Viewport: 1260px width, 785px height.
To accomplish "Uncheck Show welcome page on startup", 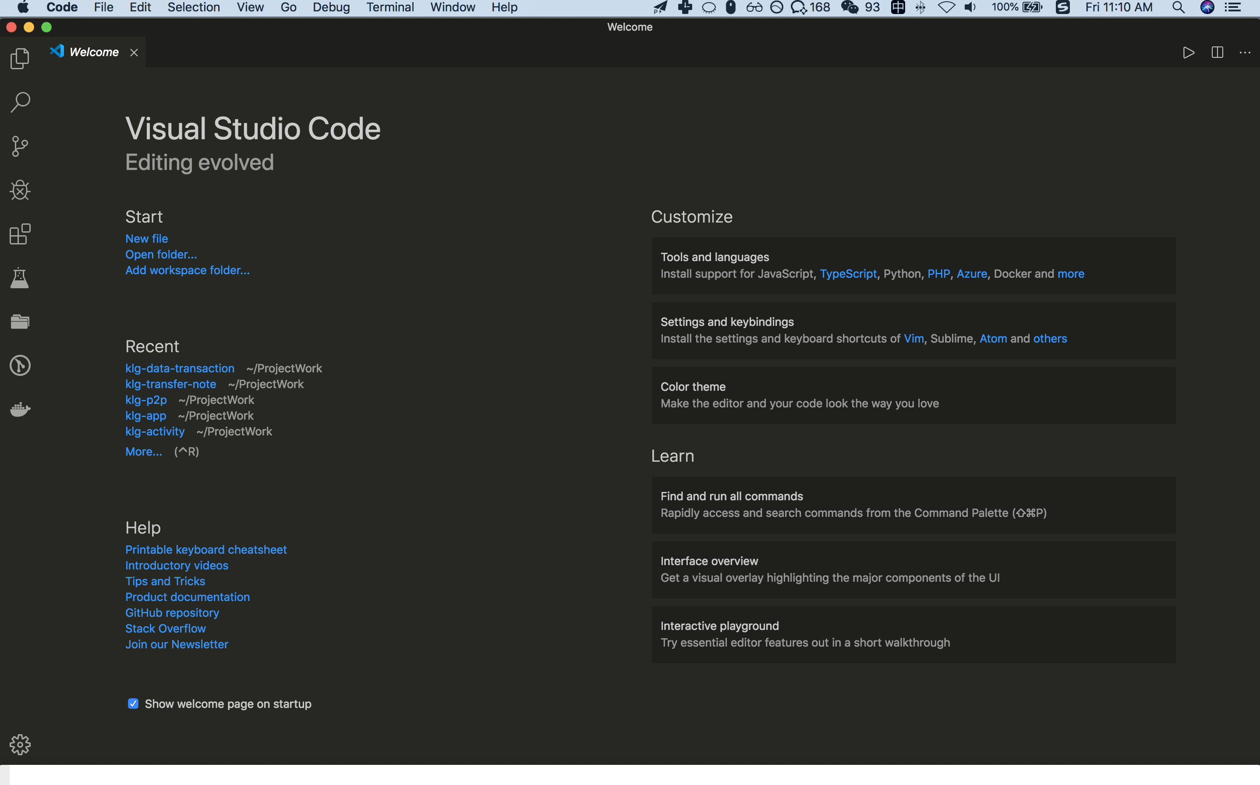I will pos(133,704).
